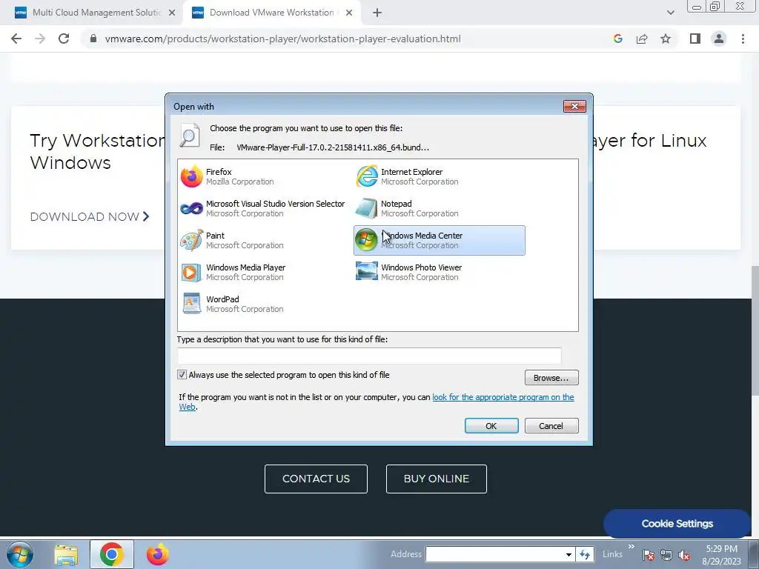
Task: Click the taskbar Address go button
Action: [585, 554]
